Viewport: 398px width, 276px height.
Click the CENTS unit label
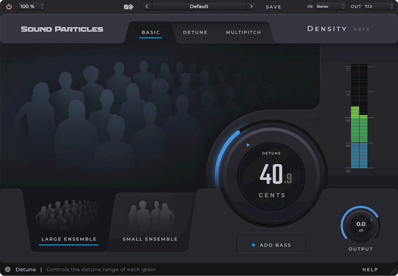272,195
